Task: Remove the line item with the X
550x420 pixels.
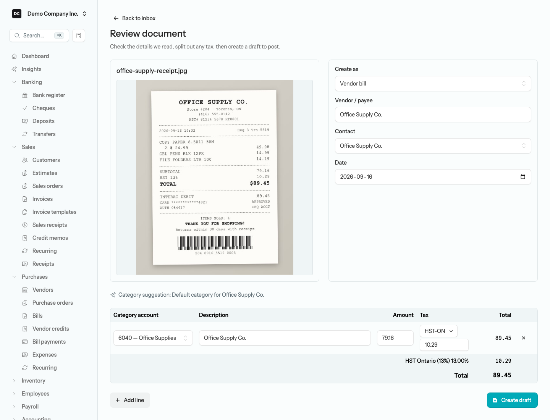Action: click(x=524, y=338)
